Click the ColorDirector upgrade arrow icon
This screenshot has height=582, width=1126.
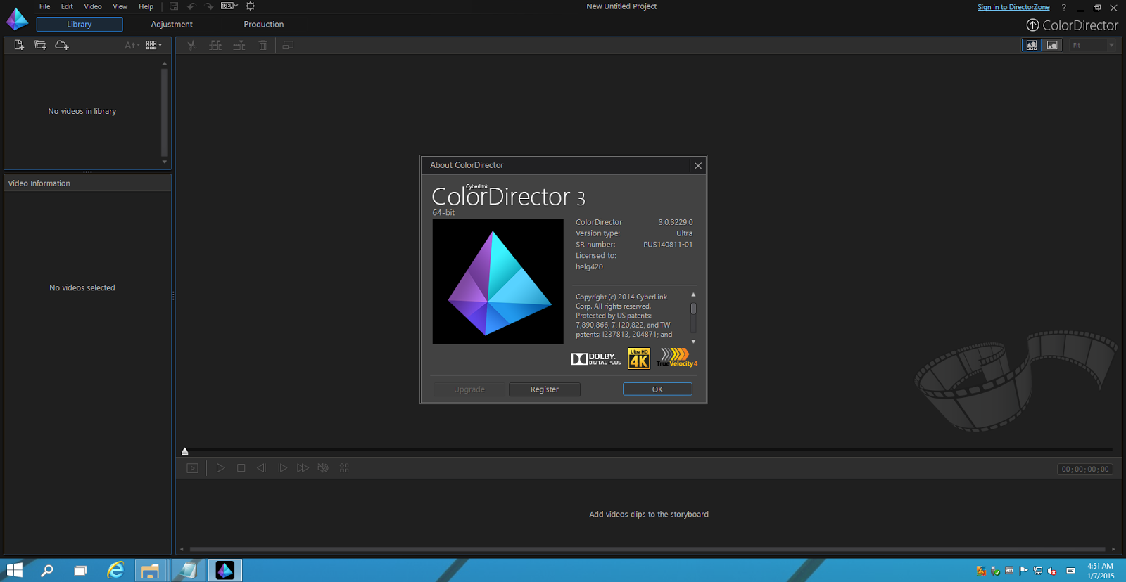(1032, 25)
